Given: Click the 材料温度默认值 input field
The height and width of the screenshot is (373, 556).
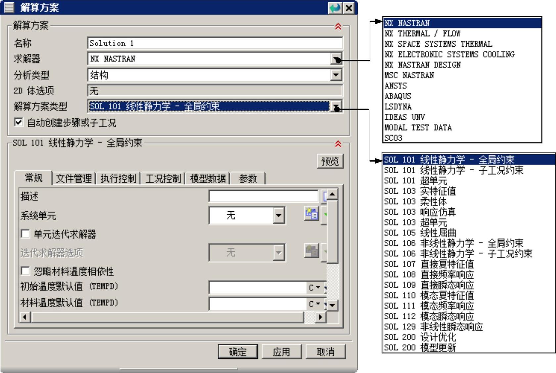Looking at the screenshot, I should click(258, 304).
